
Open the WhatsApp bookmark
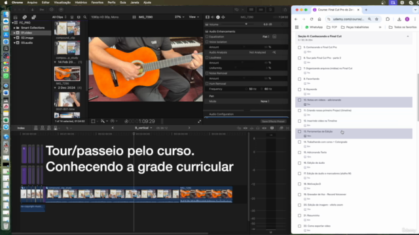point(314,27)
